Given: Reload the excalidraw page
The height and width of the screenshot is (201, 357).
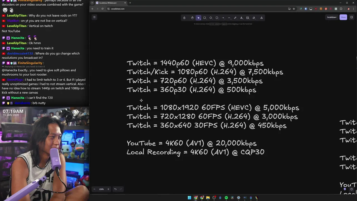Looking at the screenshot, I should click(102, 9).
